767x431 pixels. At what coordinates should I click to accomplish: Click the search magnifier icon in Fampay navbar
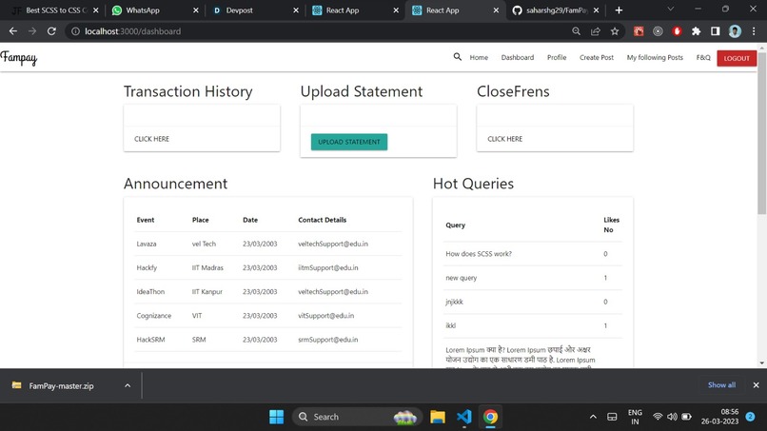[x=457, y=57]
